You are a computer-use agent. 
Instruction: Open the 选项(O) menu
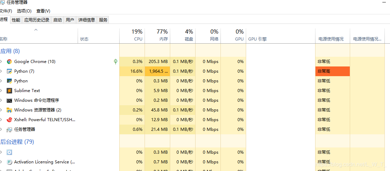click(x=24, y=11)
